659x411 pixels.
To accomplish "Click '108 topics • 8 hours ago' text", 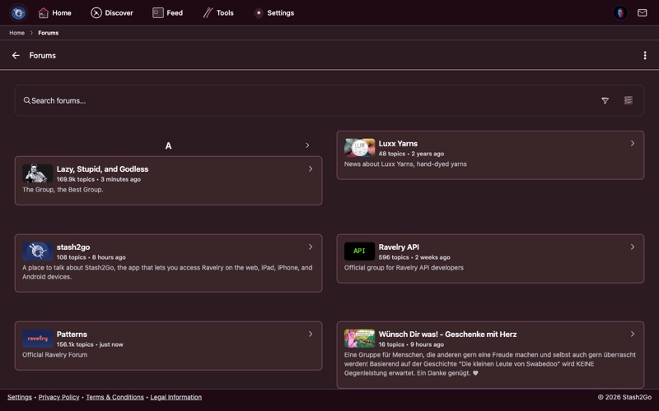I will tap(91, 257).
